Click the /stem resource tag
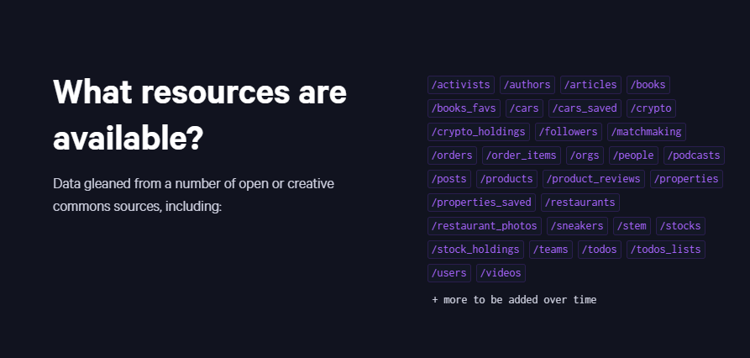 (x=632, y=225)
